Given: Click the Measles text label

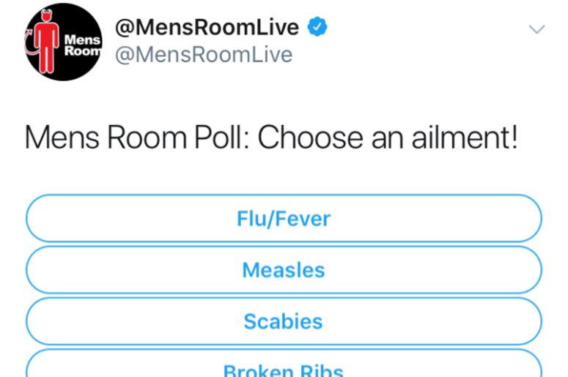Looking at the screenshot, I should 284,270.
